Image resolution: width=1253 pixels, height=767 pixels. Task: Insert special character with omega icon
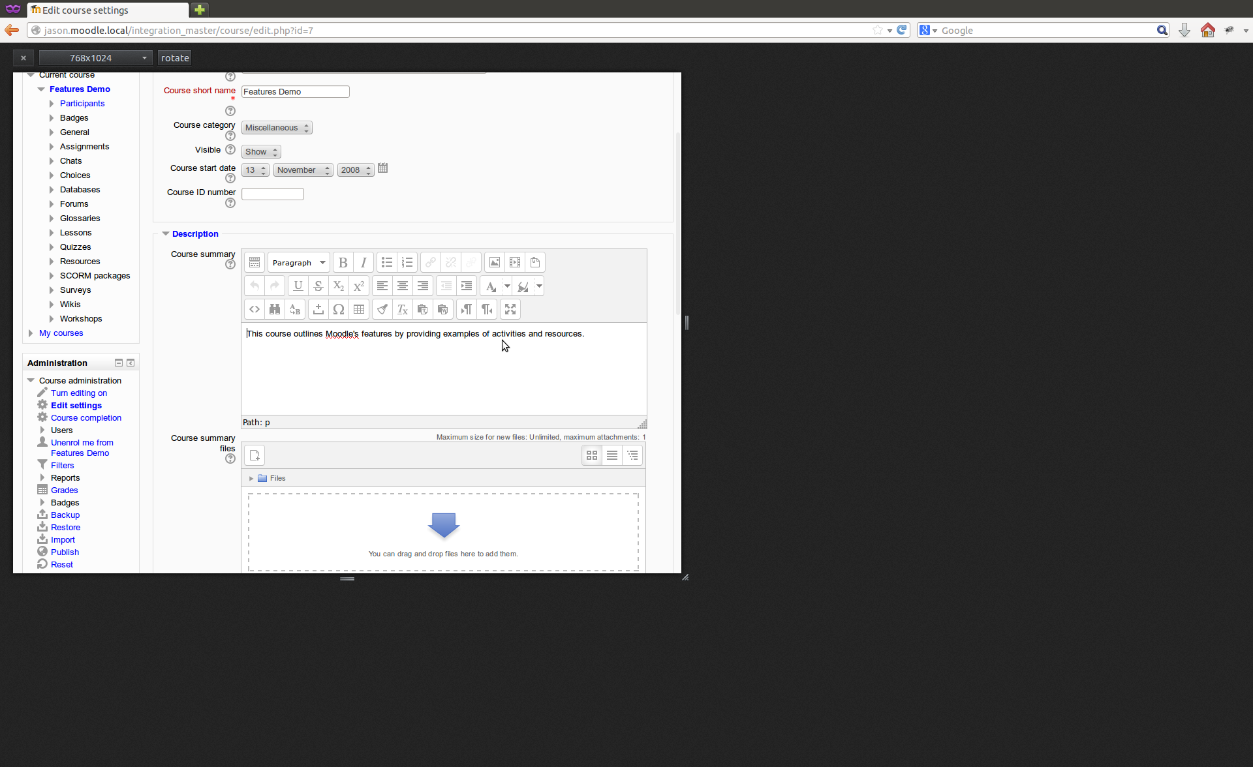tap(339, 309)
